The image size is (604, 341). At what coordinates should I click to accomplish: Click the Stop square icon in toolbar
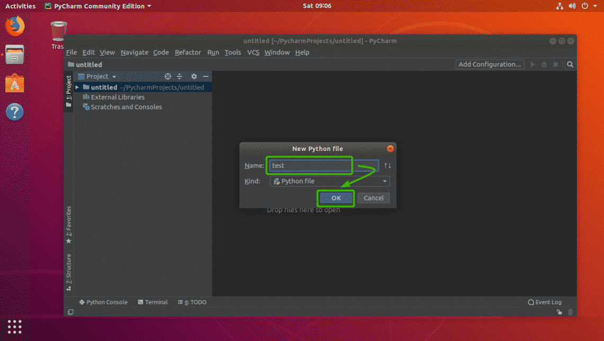click(x=555, y=64)
